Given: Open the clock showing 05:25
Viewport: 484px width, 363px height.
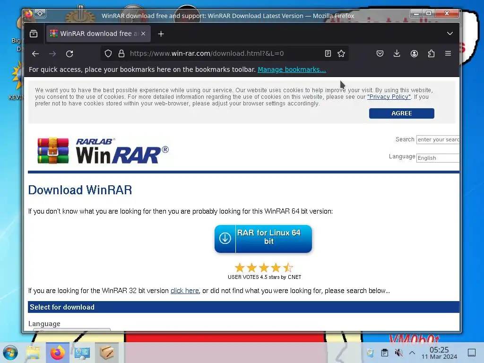Looking at the screenshot, I should pos(439,353).
